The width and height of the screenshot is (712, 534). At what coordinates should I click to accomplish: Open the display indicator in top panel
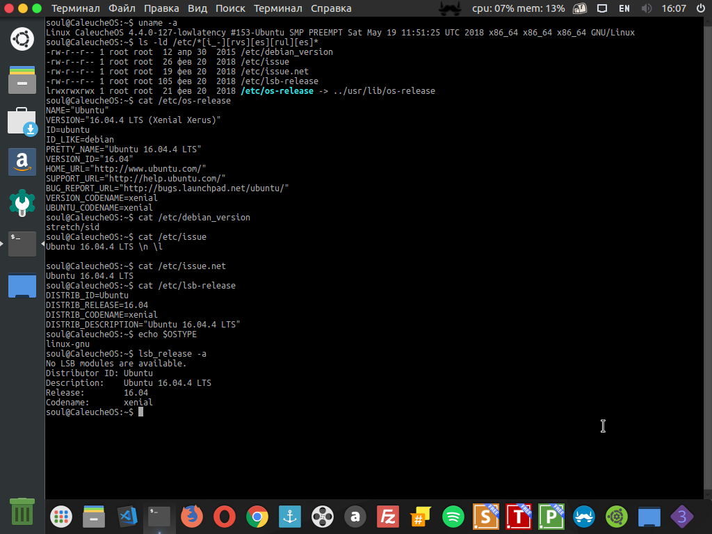[602, 8]
